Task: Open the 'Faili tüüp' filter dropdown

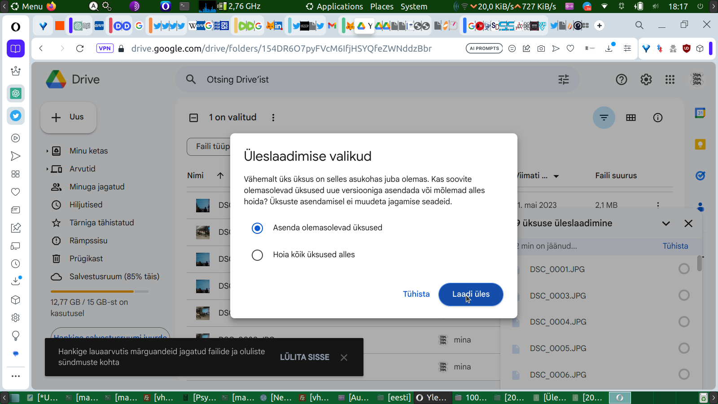Action: point(209,147)
